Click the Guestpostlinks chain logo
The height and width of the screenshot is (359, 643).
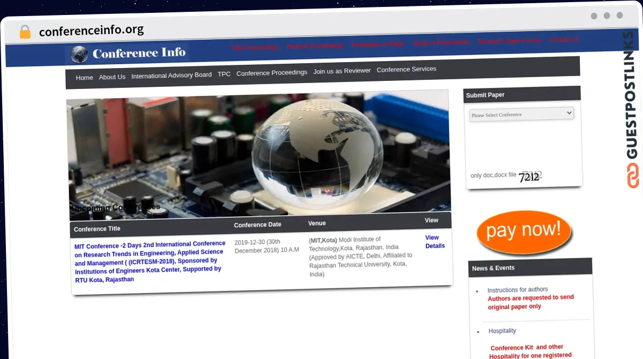pyautogui.click(x=633, y=176)
